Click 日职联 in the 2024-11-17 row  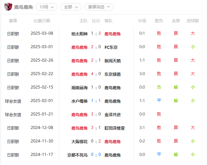[x=13, y=155]
